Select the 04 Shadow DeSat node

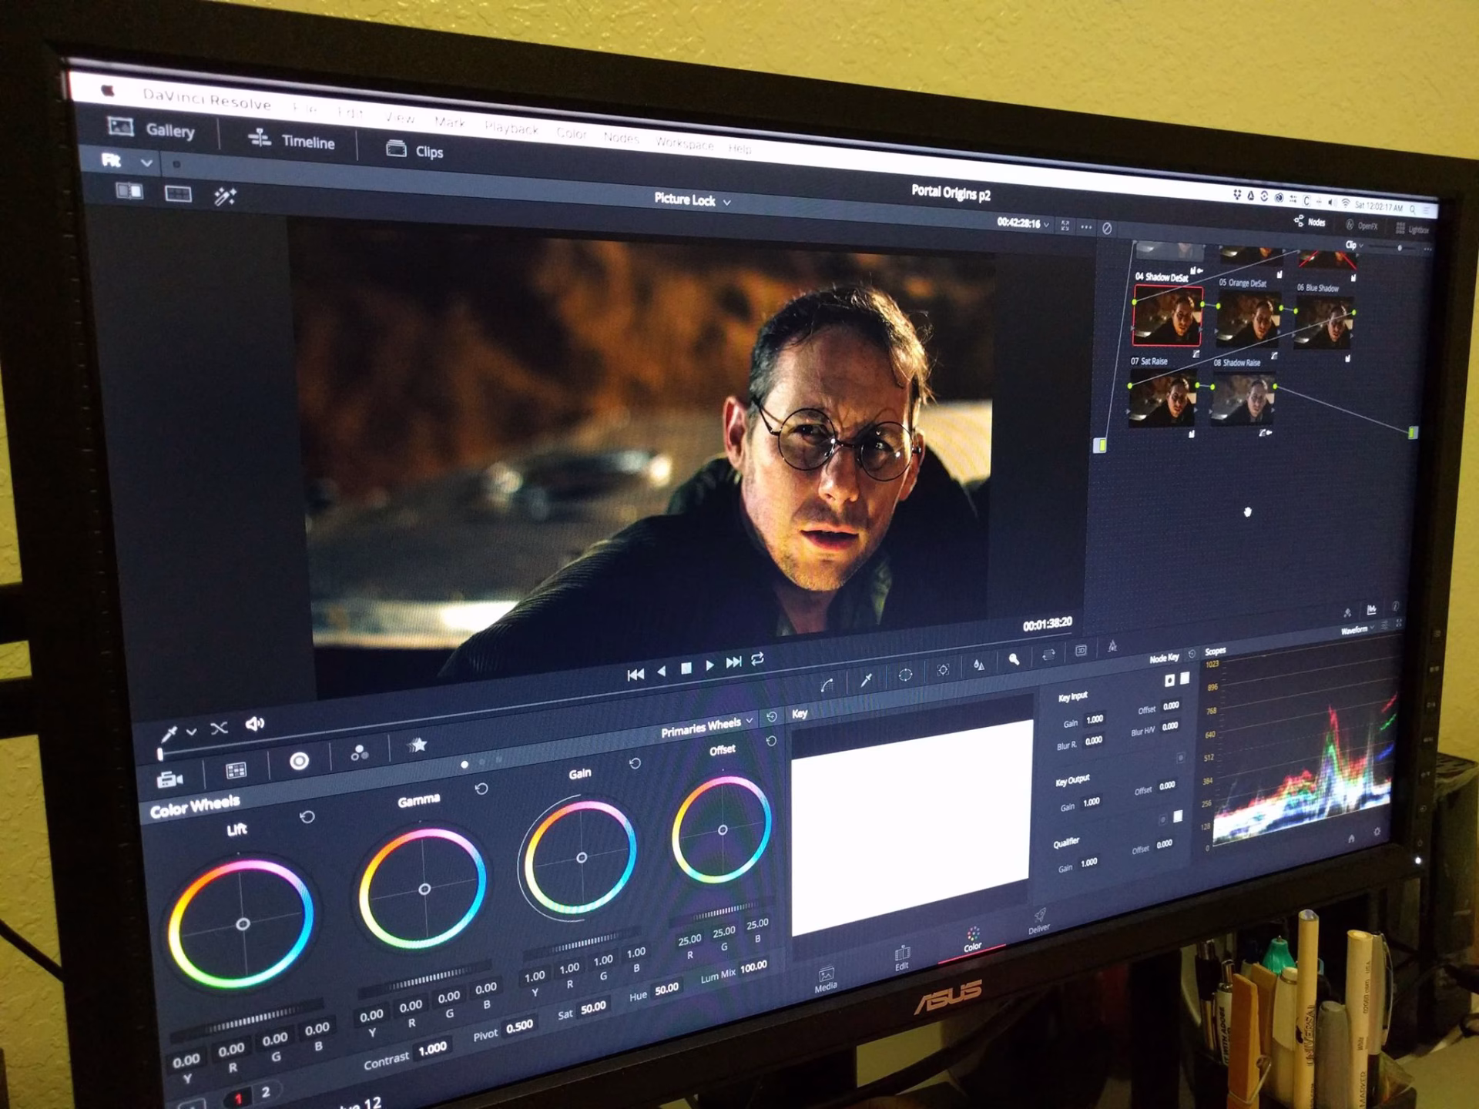[x=1166, y=316]
